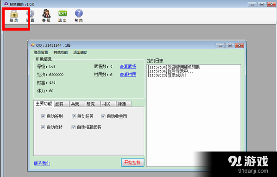Click the 鲸鱼辅助 title bar app icon
Viewport: 277px width, 177px height.
pos(6,4)
